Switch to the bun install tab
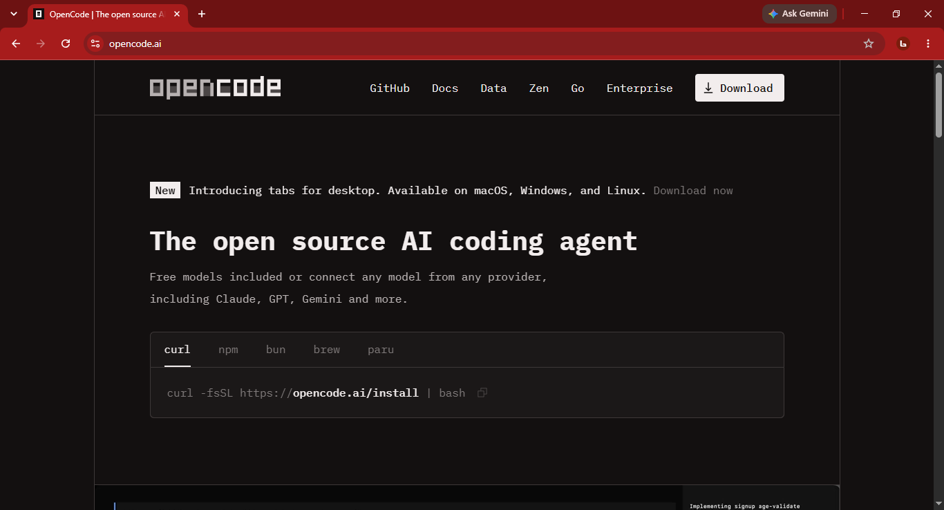The width and height of the screenshot is (944, 510). click(x=276, y=350)
